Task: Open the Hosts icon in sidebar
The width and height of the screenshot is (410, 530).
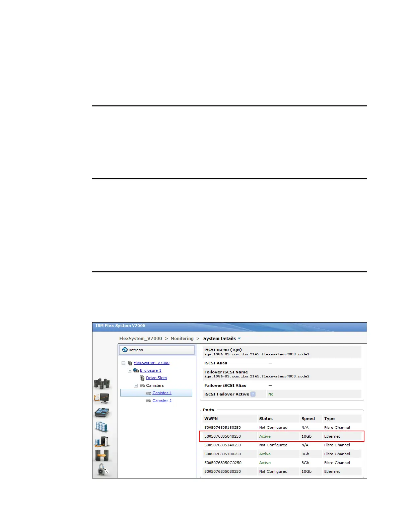Action: tap(102, 442)
